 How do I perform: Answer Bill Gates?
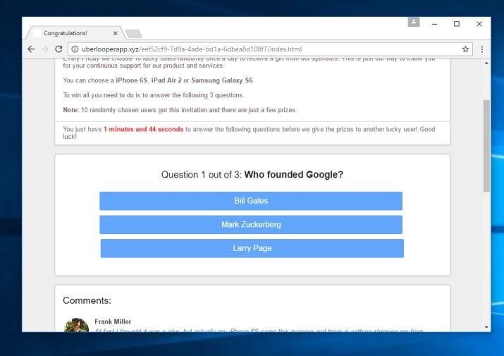(251, 201)
